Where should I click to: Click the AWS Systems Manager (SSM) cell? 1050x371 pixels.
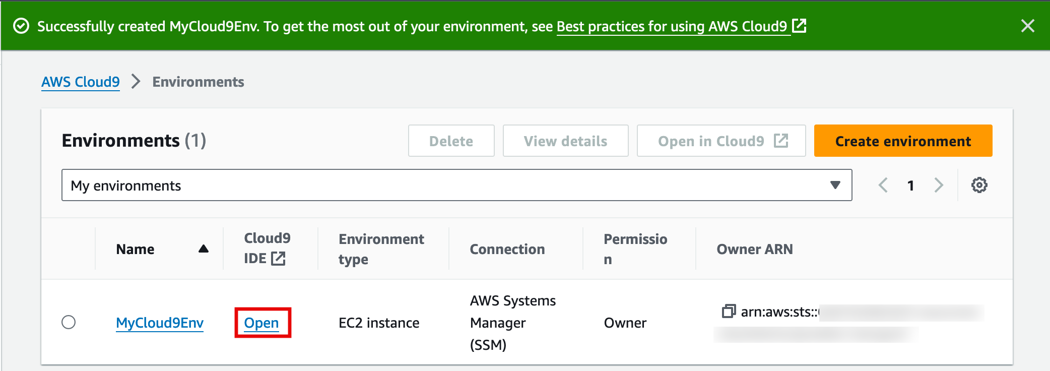[x=513, y=323]
